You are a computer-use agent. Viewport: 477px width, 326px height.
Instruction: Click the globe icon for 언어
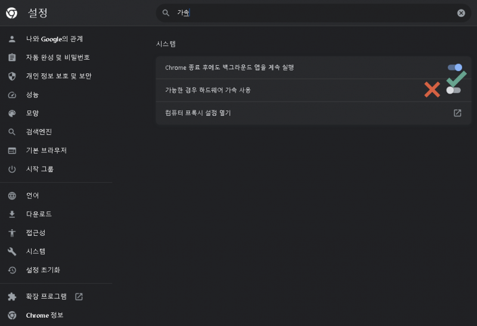coord(12,196)
